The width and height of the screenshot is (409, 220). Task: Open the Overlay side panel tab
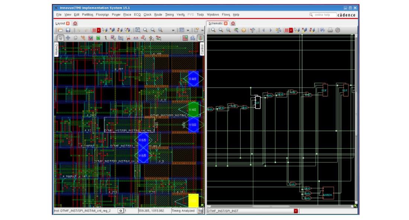click(57, 50)
